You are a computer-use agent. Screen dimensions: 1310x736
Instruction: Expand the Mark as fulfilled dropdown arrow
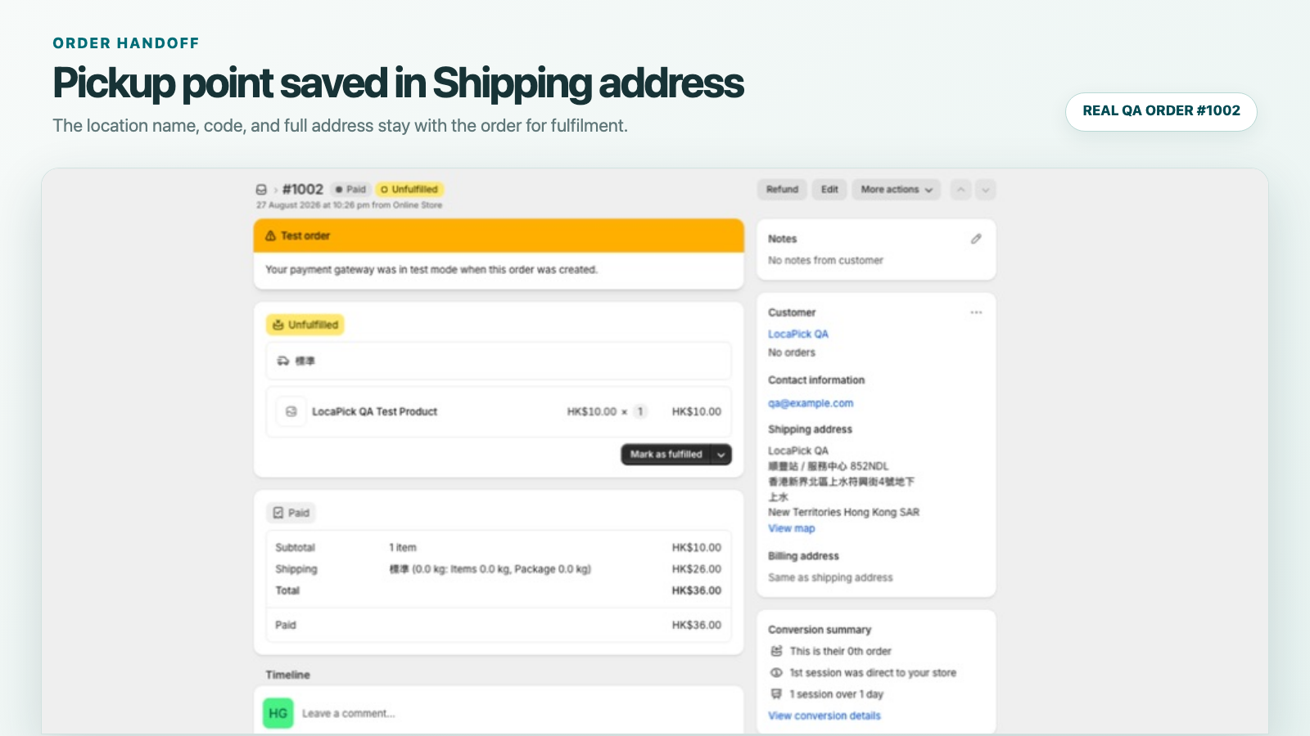coord(721,455)
